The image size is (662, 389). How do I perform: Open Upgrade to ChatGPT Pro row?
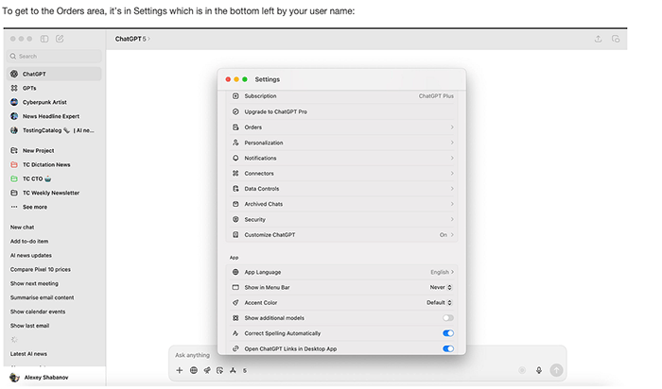click(342, 111)
